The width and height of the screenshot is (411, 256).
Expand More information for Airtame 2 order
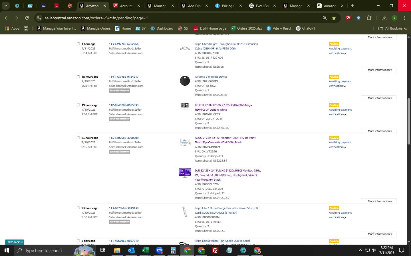pos(378,98)
